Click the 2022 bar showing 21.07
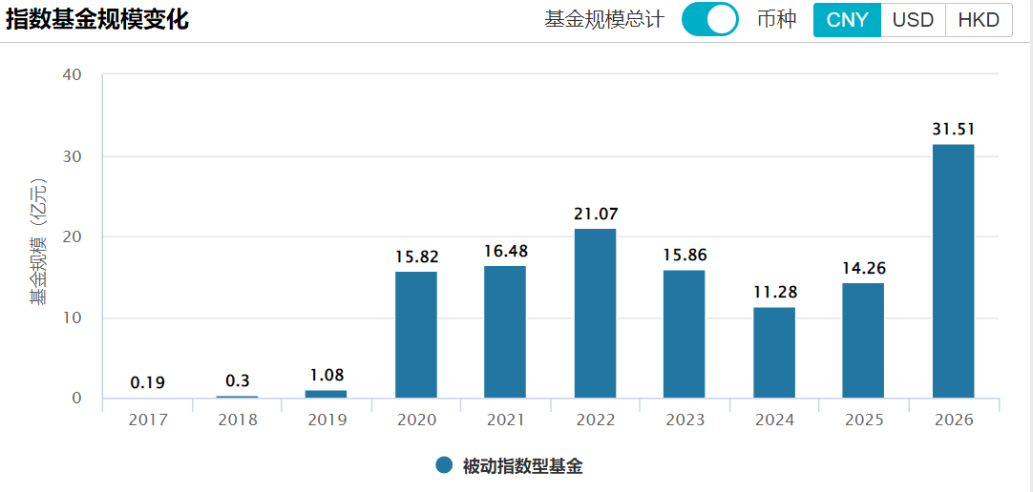Screen dimensions: 1033x492 [595, 314]
